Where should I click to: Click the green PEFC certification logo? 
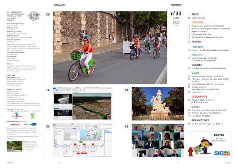coord(33,116)
